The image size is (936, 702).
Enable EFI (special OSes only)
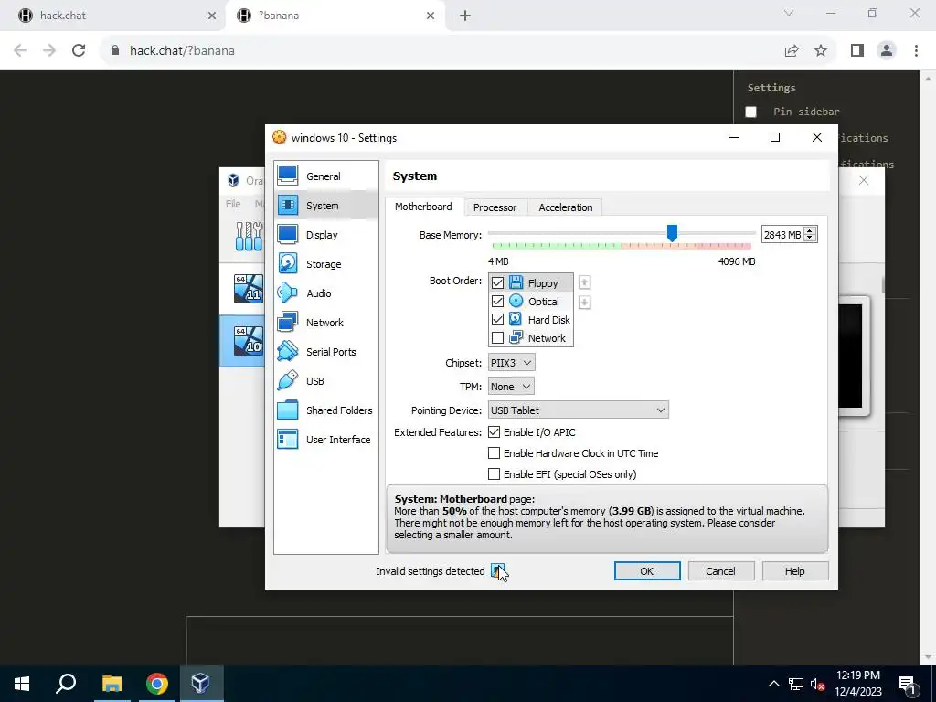coord(495,474)
